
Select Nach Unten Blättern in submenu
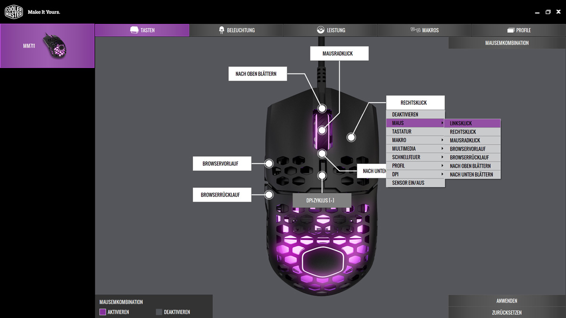pos(473,174)
